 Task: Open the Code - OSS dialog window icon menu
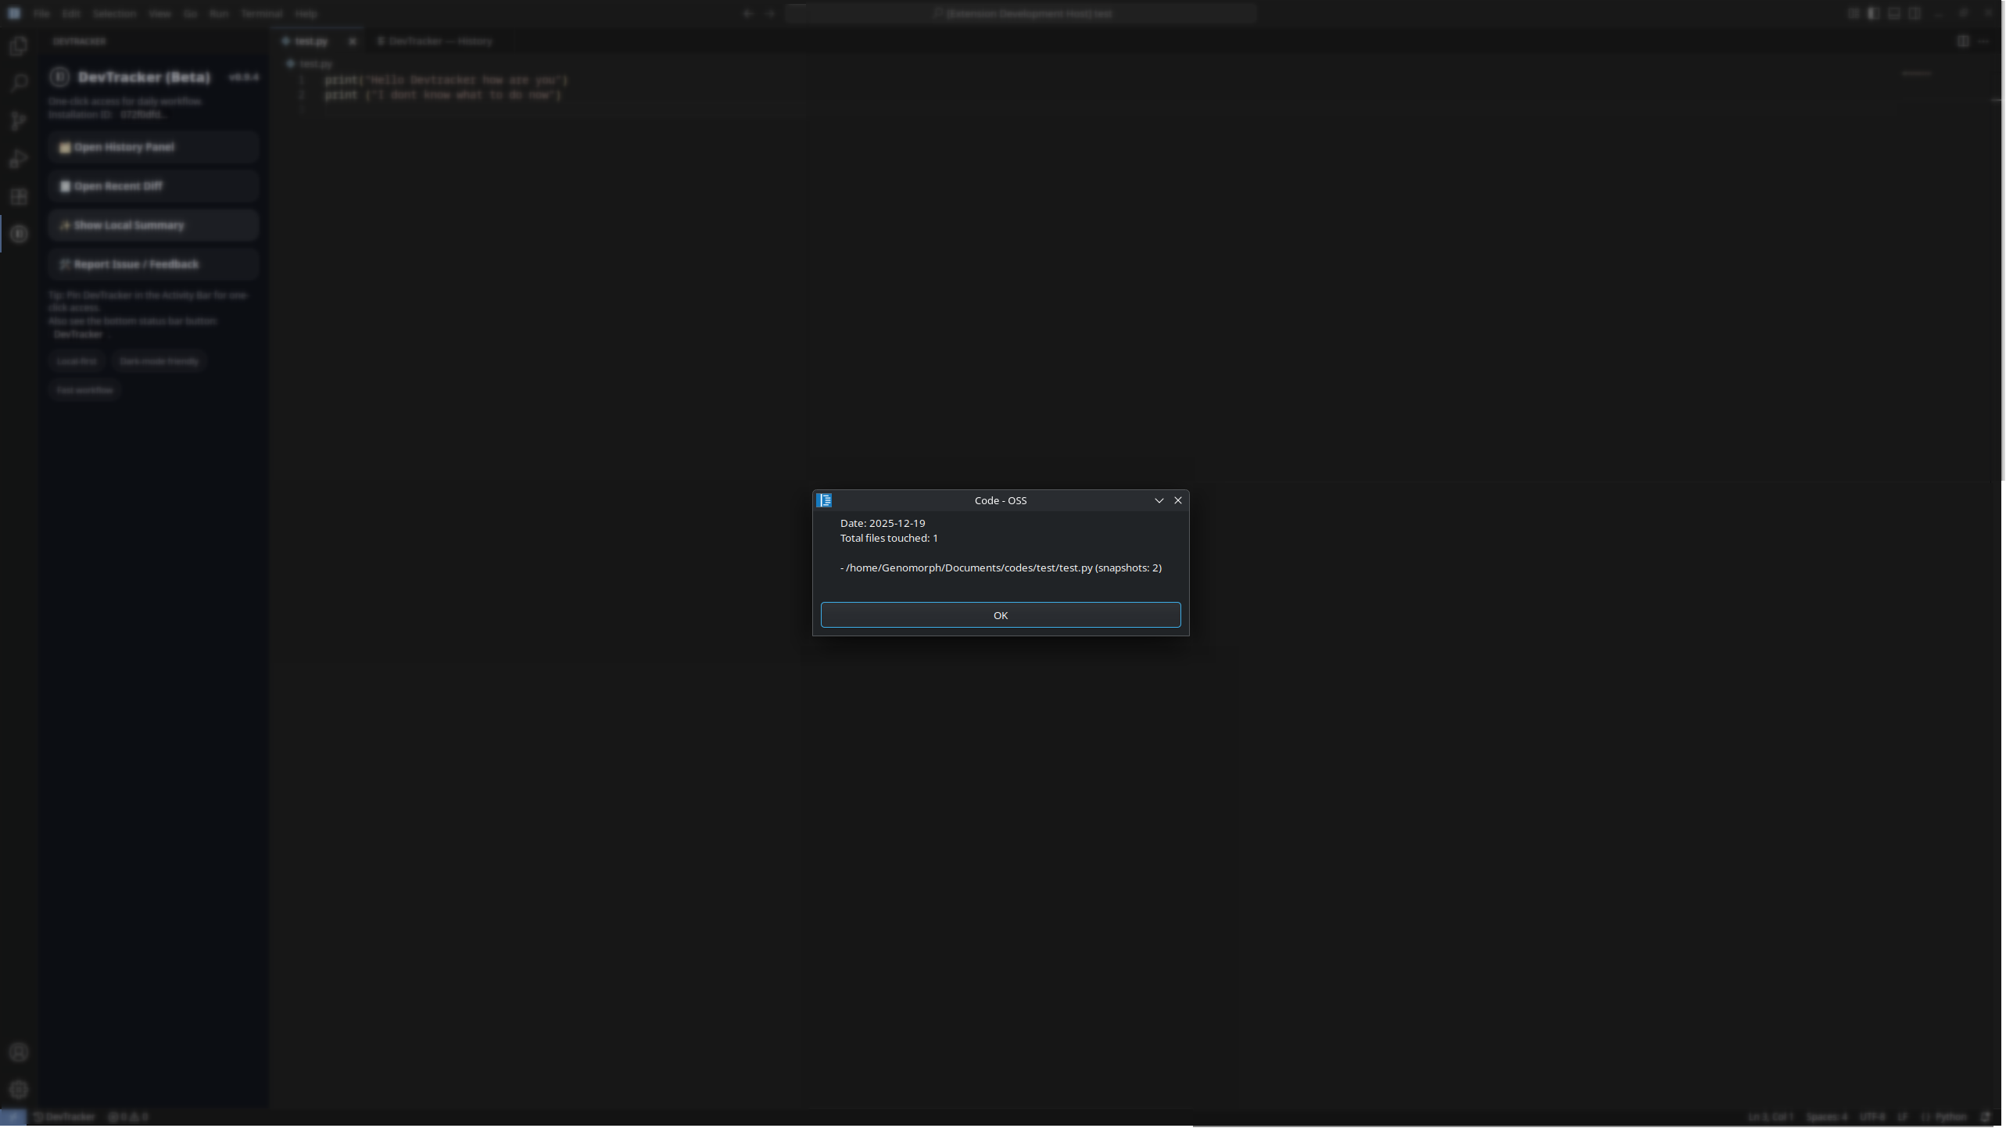824,500
